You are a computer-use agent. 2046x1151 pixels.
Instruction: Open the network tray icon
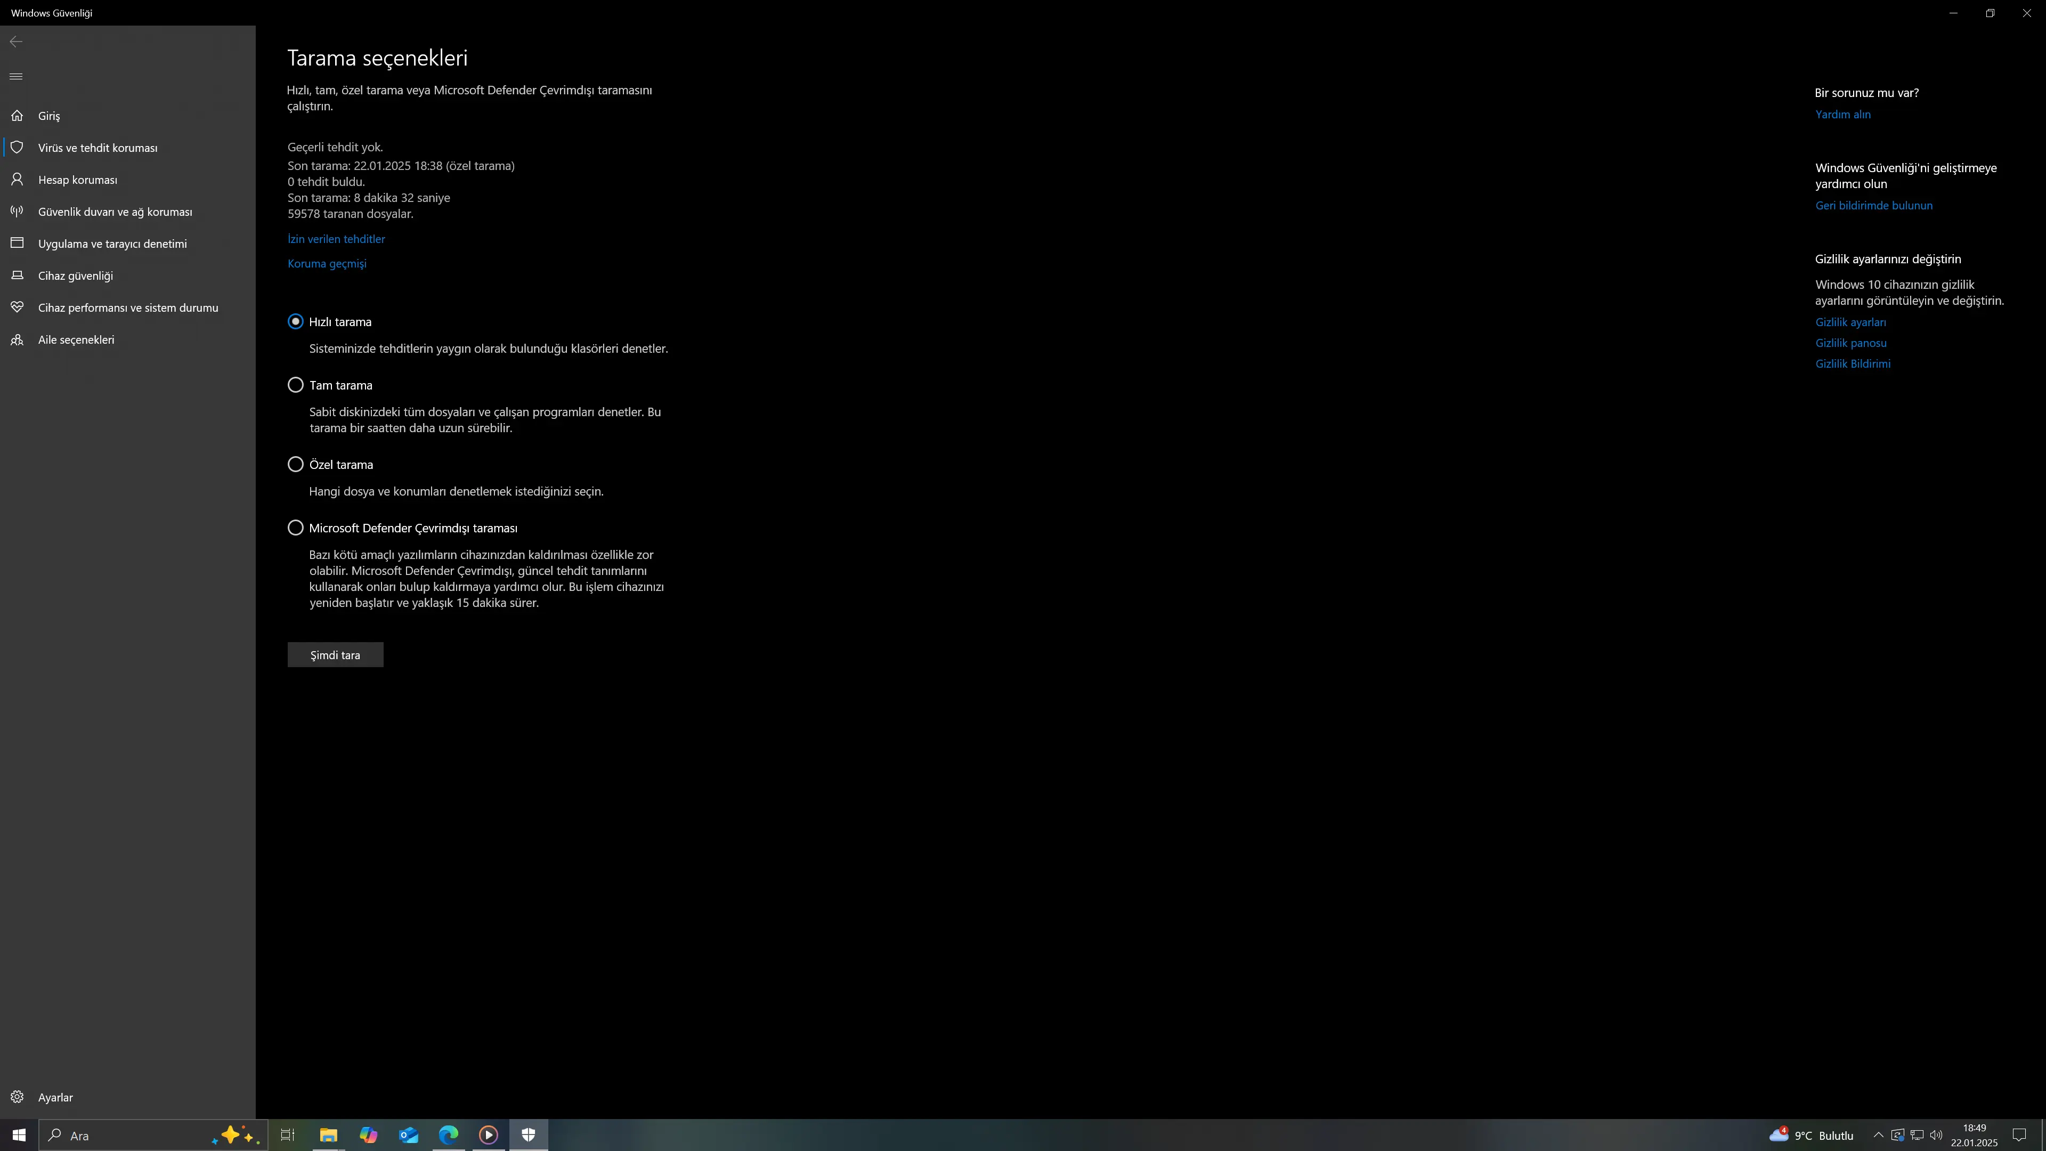click(1917, 1135)
